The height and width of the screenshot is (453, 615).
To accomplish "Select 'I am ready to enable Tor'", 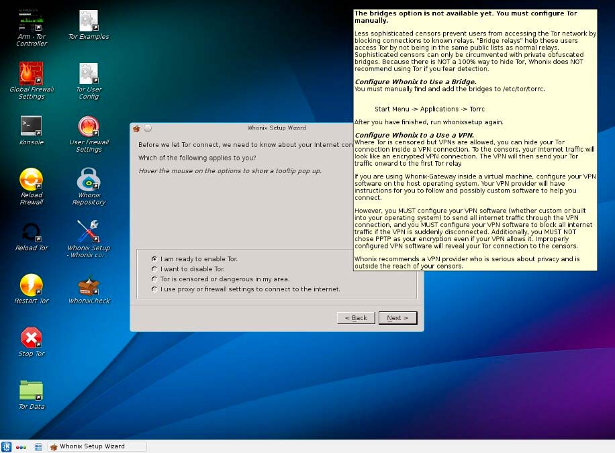I will pos(154,258).
